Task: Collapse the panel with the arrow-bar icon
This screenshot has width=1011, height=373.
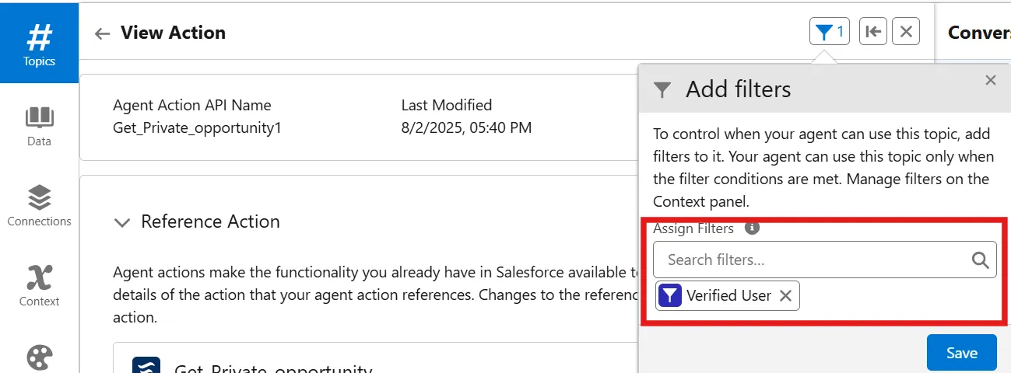Action: tap(873, 32)
